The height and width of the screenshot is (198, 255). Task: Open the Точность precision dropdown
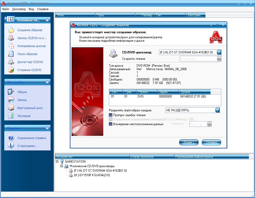[x=209, y=124]
